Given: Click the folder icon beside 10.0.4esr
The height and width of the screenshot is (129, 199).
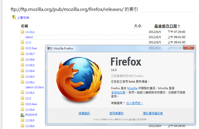Looking at the screenshot, I should [x=22, y=104].
